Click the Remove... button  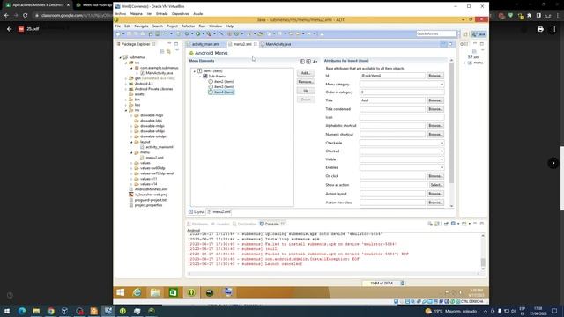306,82
